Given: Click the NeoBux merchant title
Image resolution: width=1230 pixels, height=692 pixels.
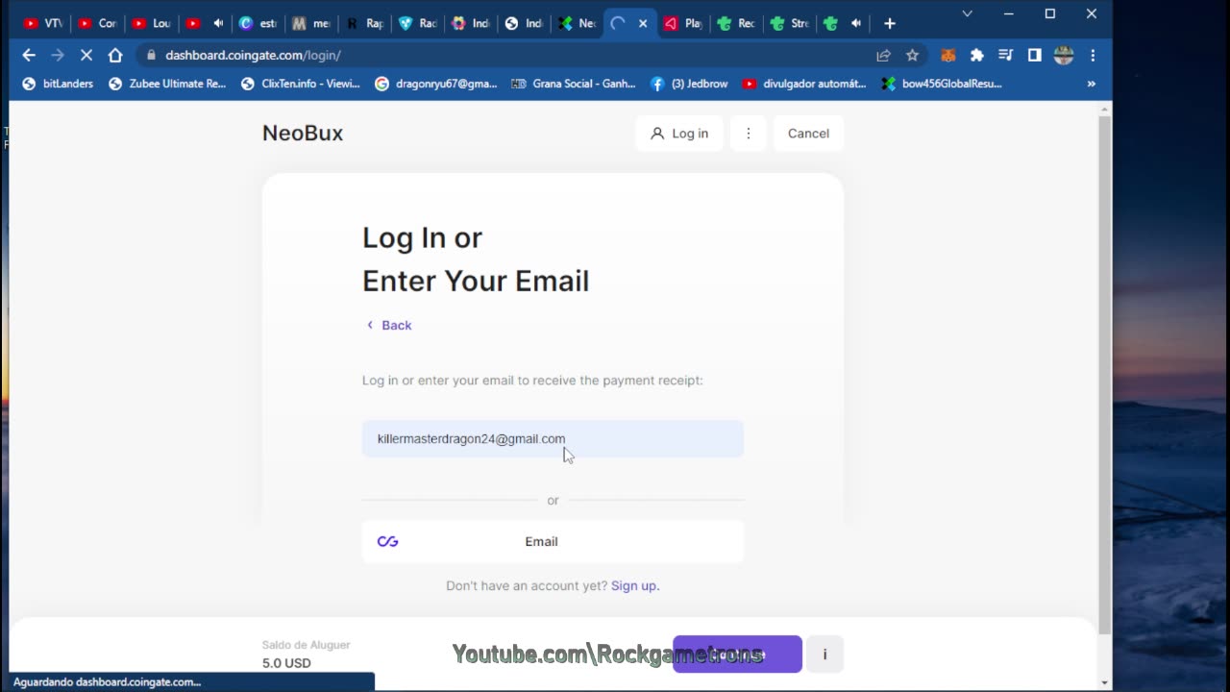Looking at the screenshot, I should pos(303,133).
